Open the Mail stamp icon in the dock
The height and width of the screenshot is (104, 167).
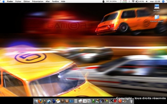coord(49,101)
